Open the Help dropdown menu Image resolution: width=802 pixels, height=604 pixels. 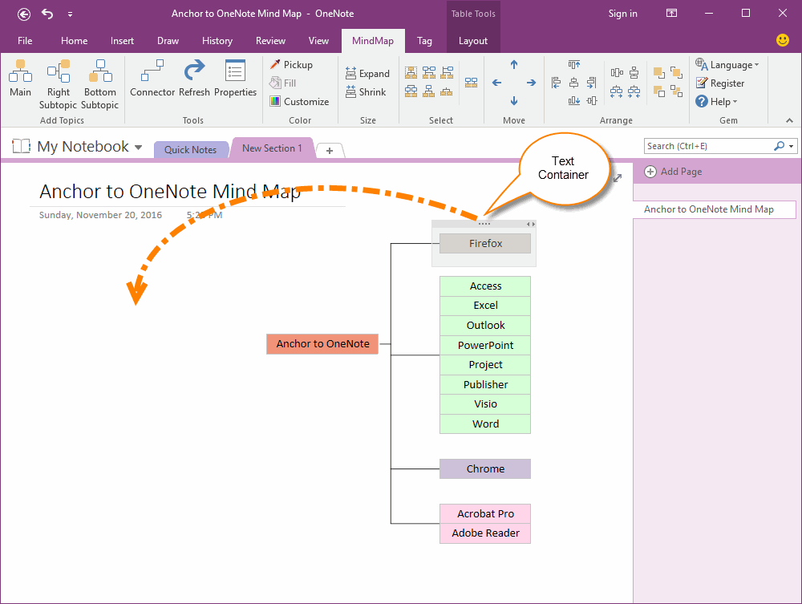coord(716,101)
